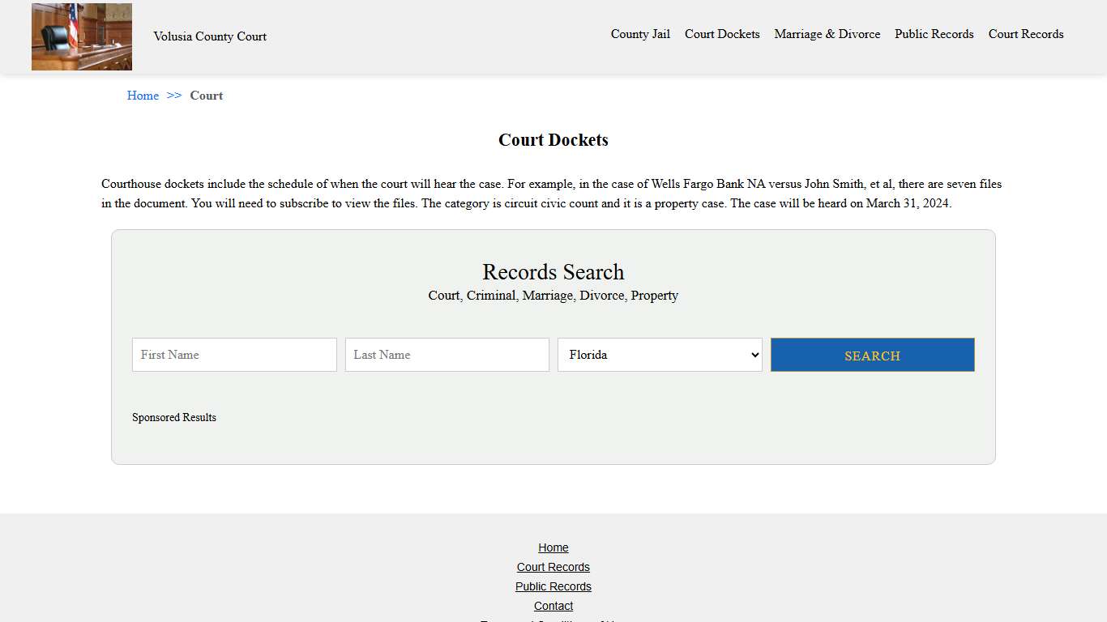Click the Last Name input field
This screenshot has width=1107, height=622.
pyautogui.click(x=447, y=355)
